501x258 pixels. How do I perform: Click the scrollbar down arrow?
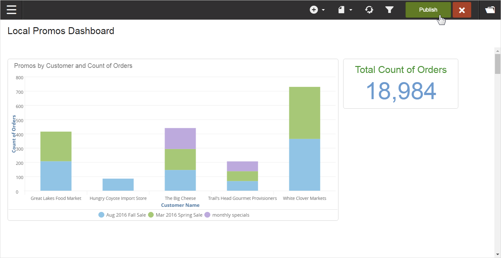tap(498, 254)
